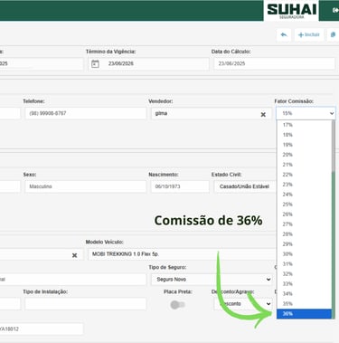The width and height of the screenshot is (339, 343).
Task: Select 32% commission option
Action: 304,274
